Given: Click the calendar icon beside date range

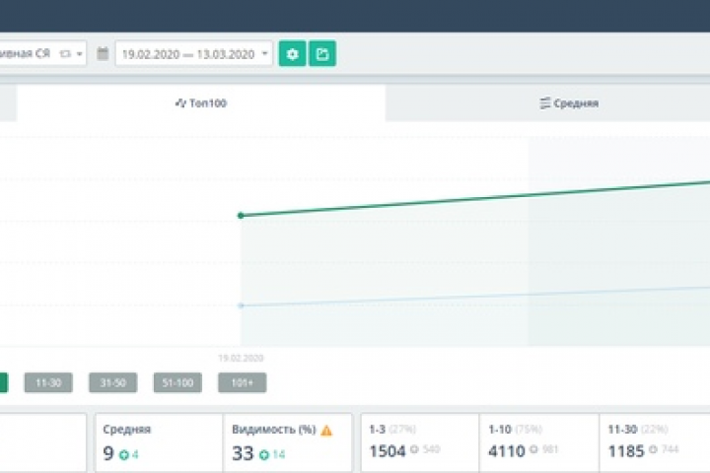Looking at the screenshot, I should click(103, 53).
